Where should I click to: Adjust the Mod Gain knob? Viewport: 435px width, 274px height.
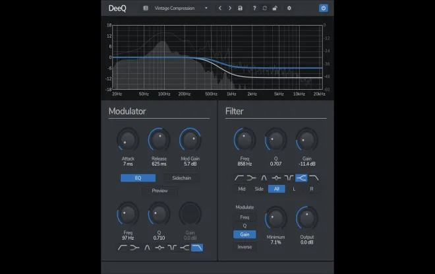(190, 140)
